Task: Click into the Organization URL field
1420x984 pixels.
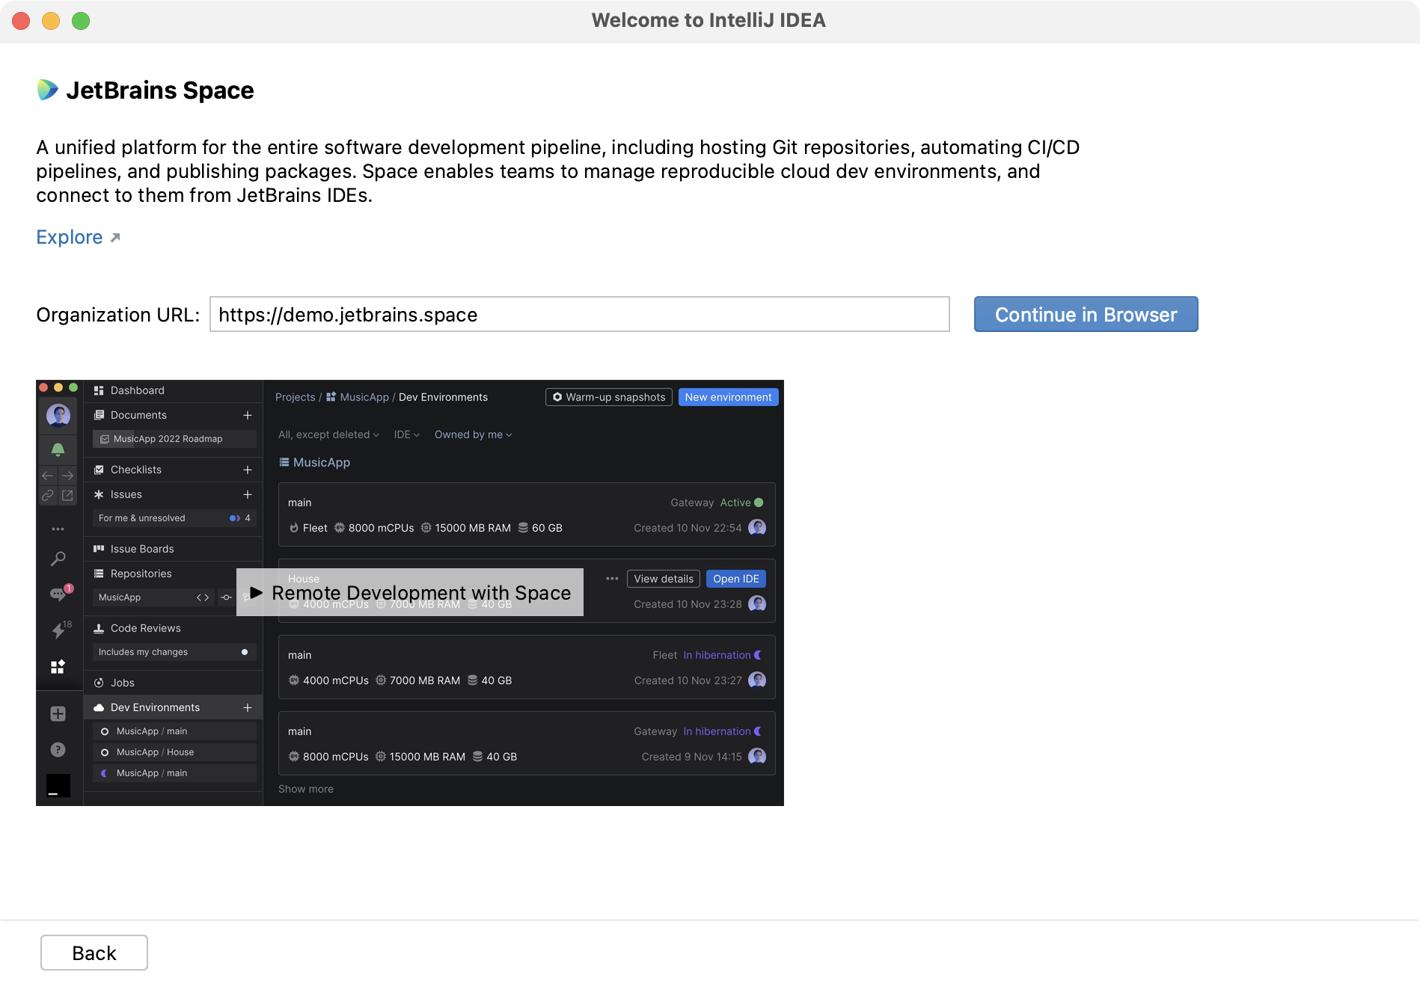Action: (579, 314)
